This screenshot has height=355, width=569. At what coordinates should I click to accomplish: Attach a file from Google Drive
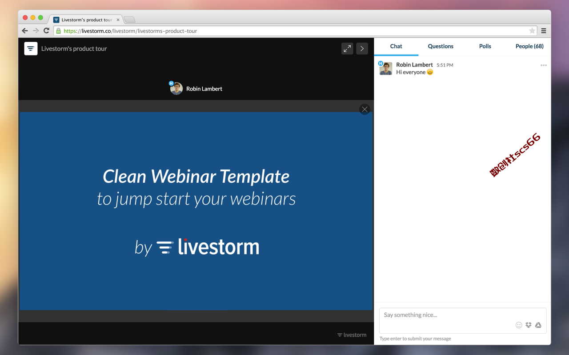pyautogui.click(x=538, y=325)
